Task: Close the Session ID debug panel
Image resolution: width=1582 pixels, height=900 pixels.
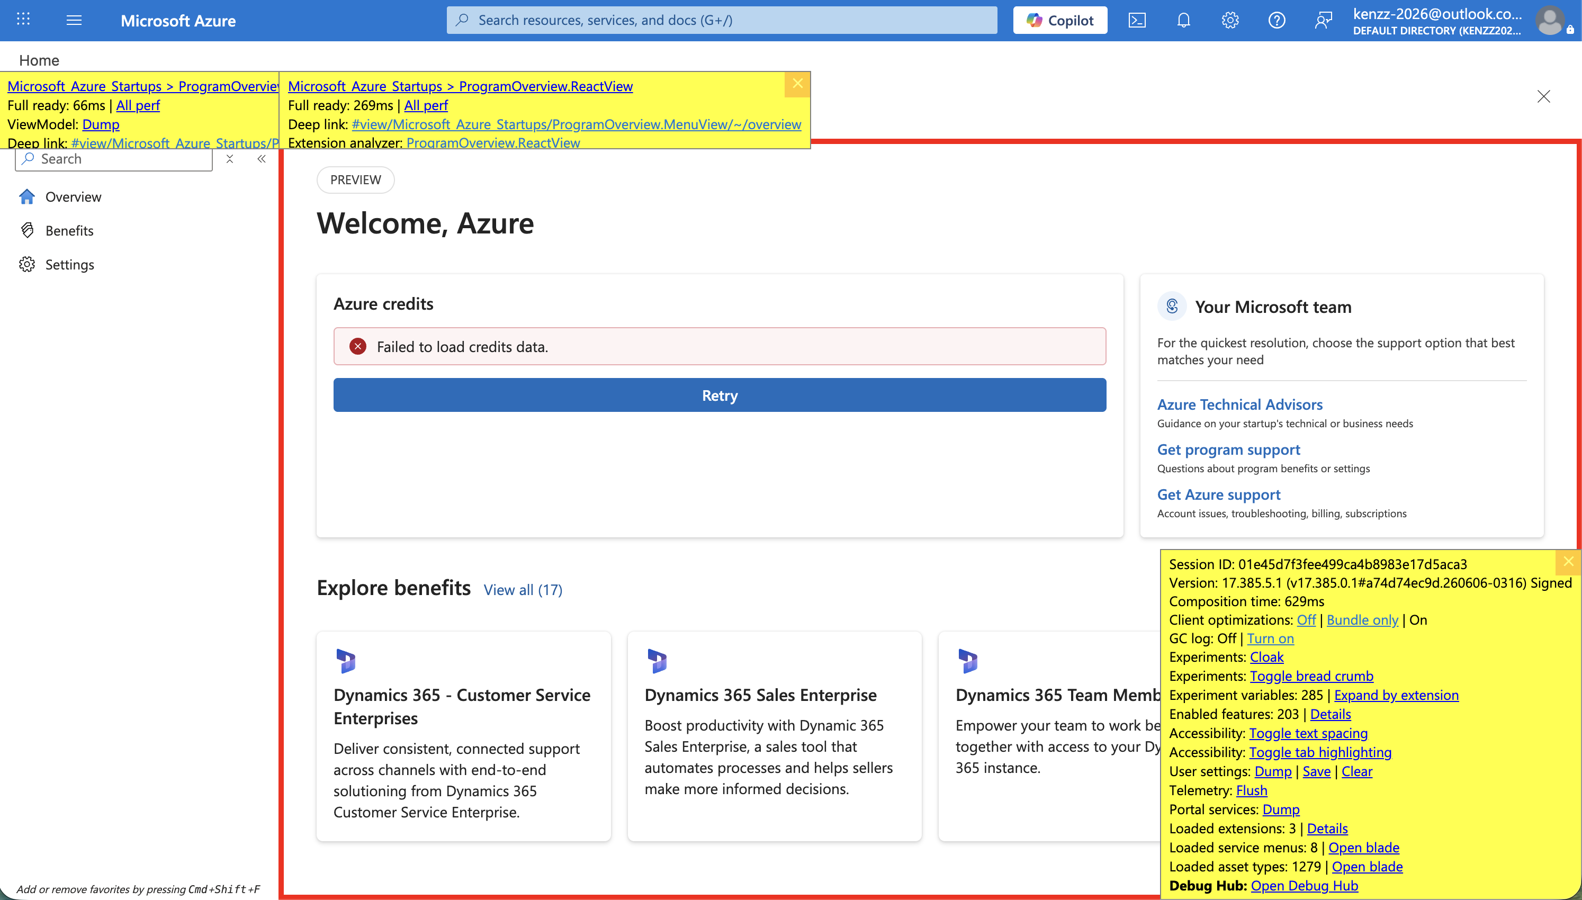Action: pos(1568,561)
